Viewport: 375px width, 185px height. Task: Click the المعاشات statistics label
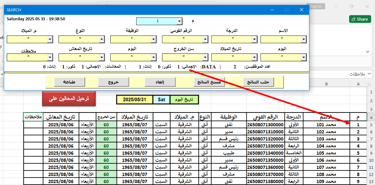(113, 67)
